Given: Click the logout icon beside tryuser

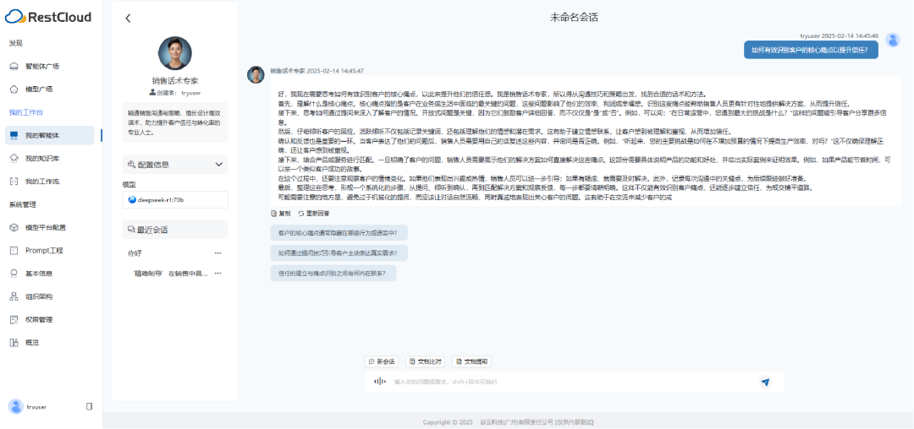Looking at the screenshot, I should click(89, 406).
